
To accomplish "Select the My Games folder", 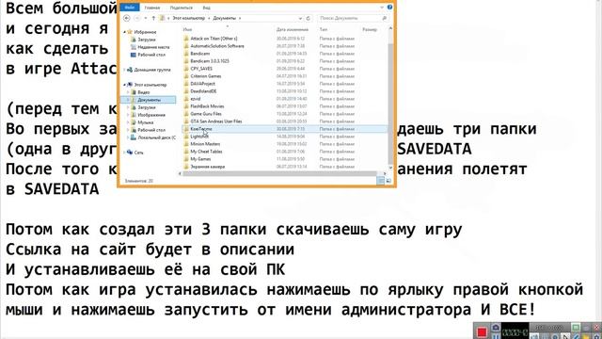I will 200,159.
